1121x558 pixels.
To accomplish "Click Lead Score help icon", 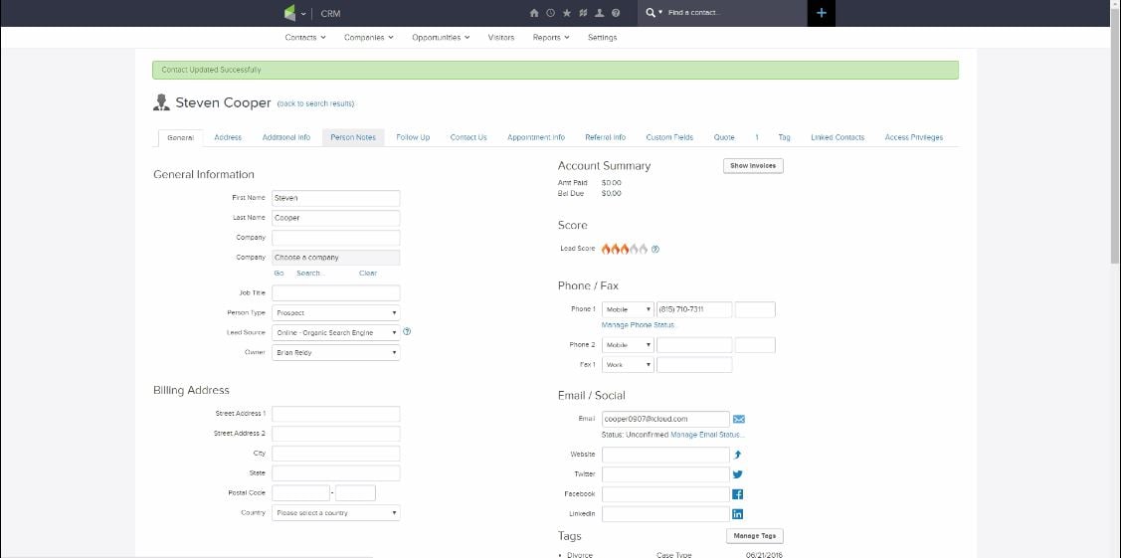I will pos(655,249).
